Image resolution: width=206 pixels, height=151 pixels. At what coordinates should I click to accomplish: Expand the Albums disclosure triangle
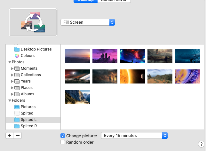pyautogui.click(x=12, y=94)
